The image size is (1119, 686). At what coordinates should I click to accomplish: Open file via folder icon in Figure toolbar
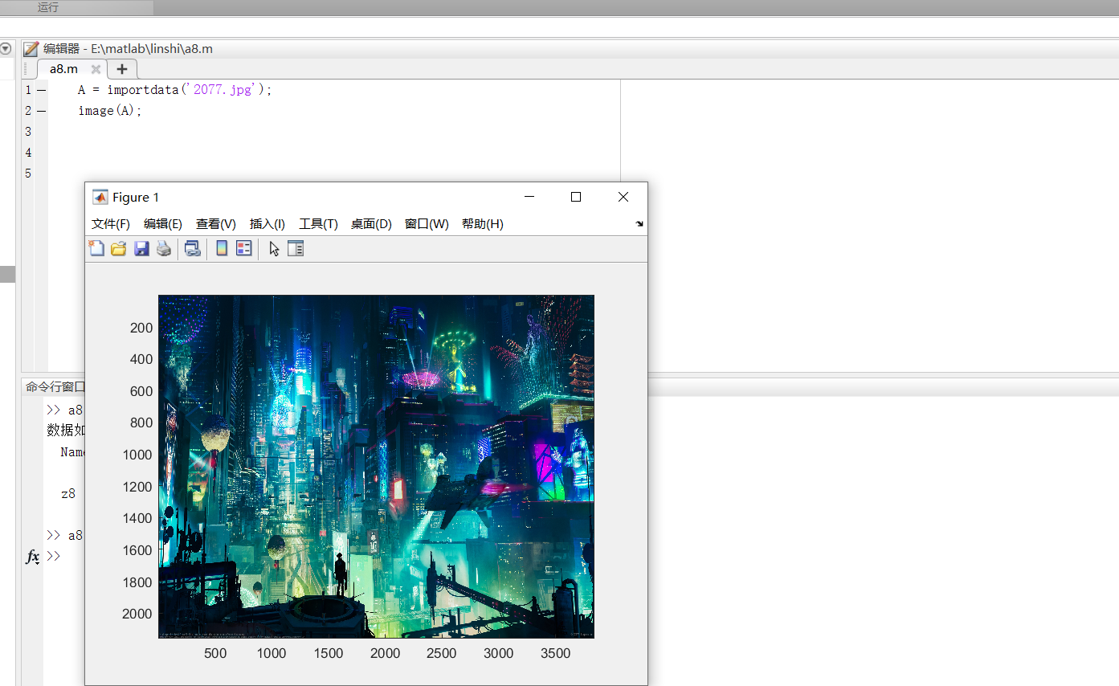119,249
